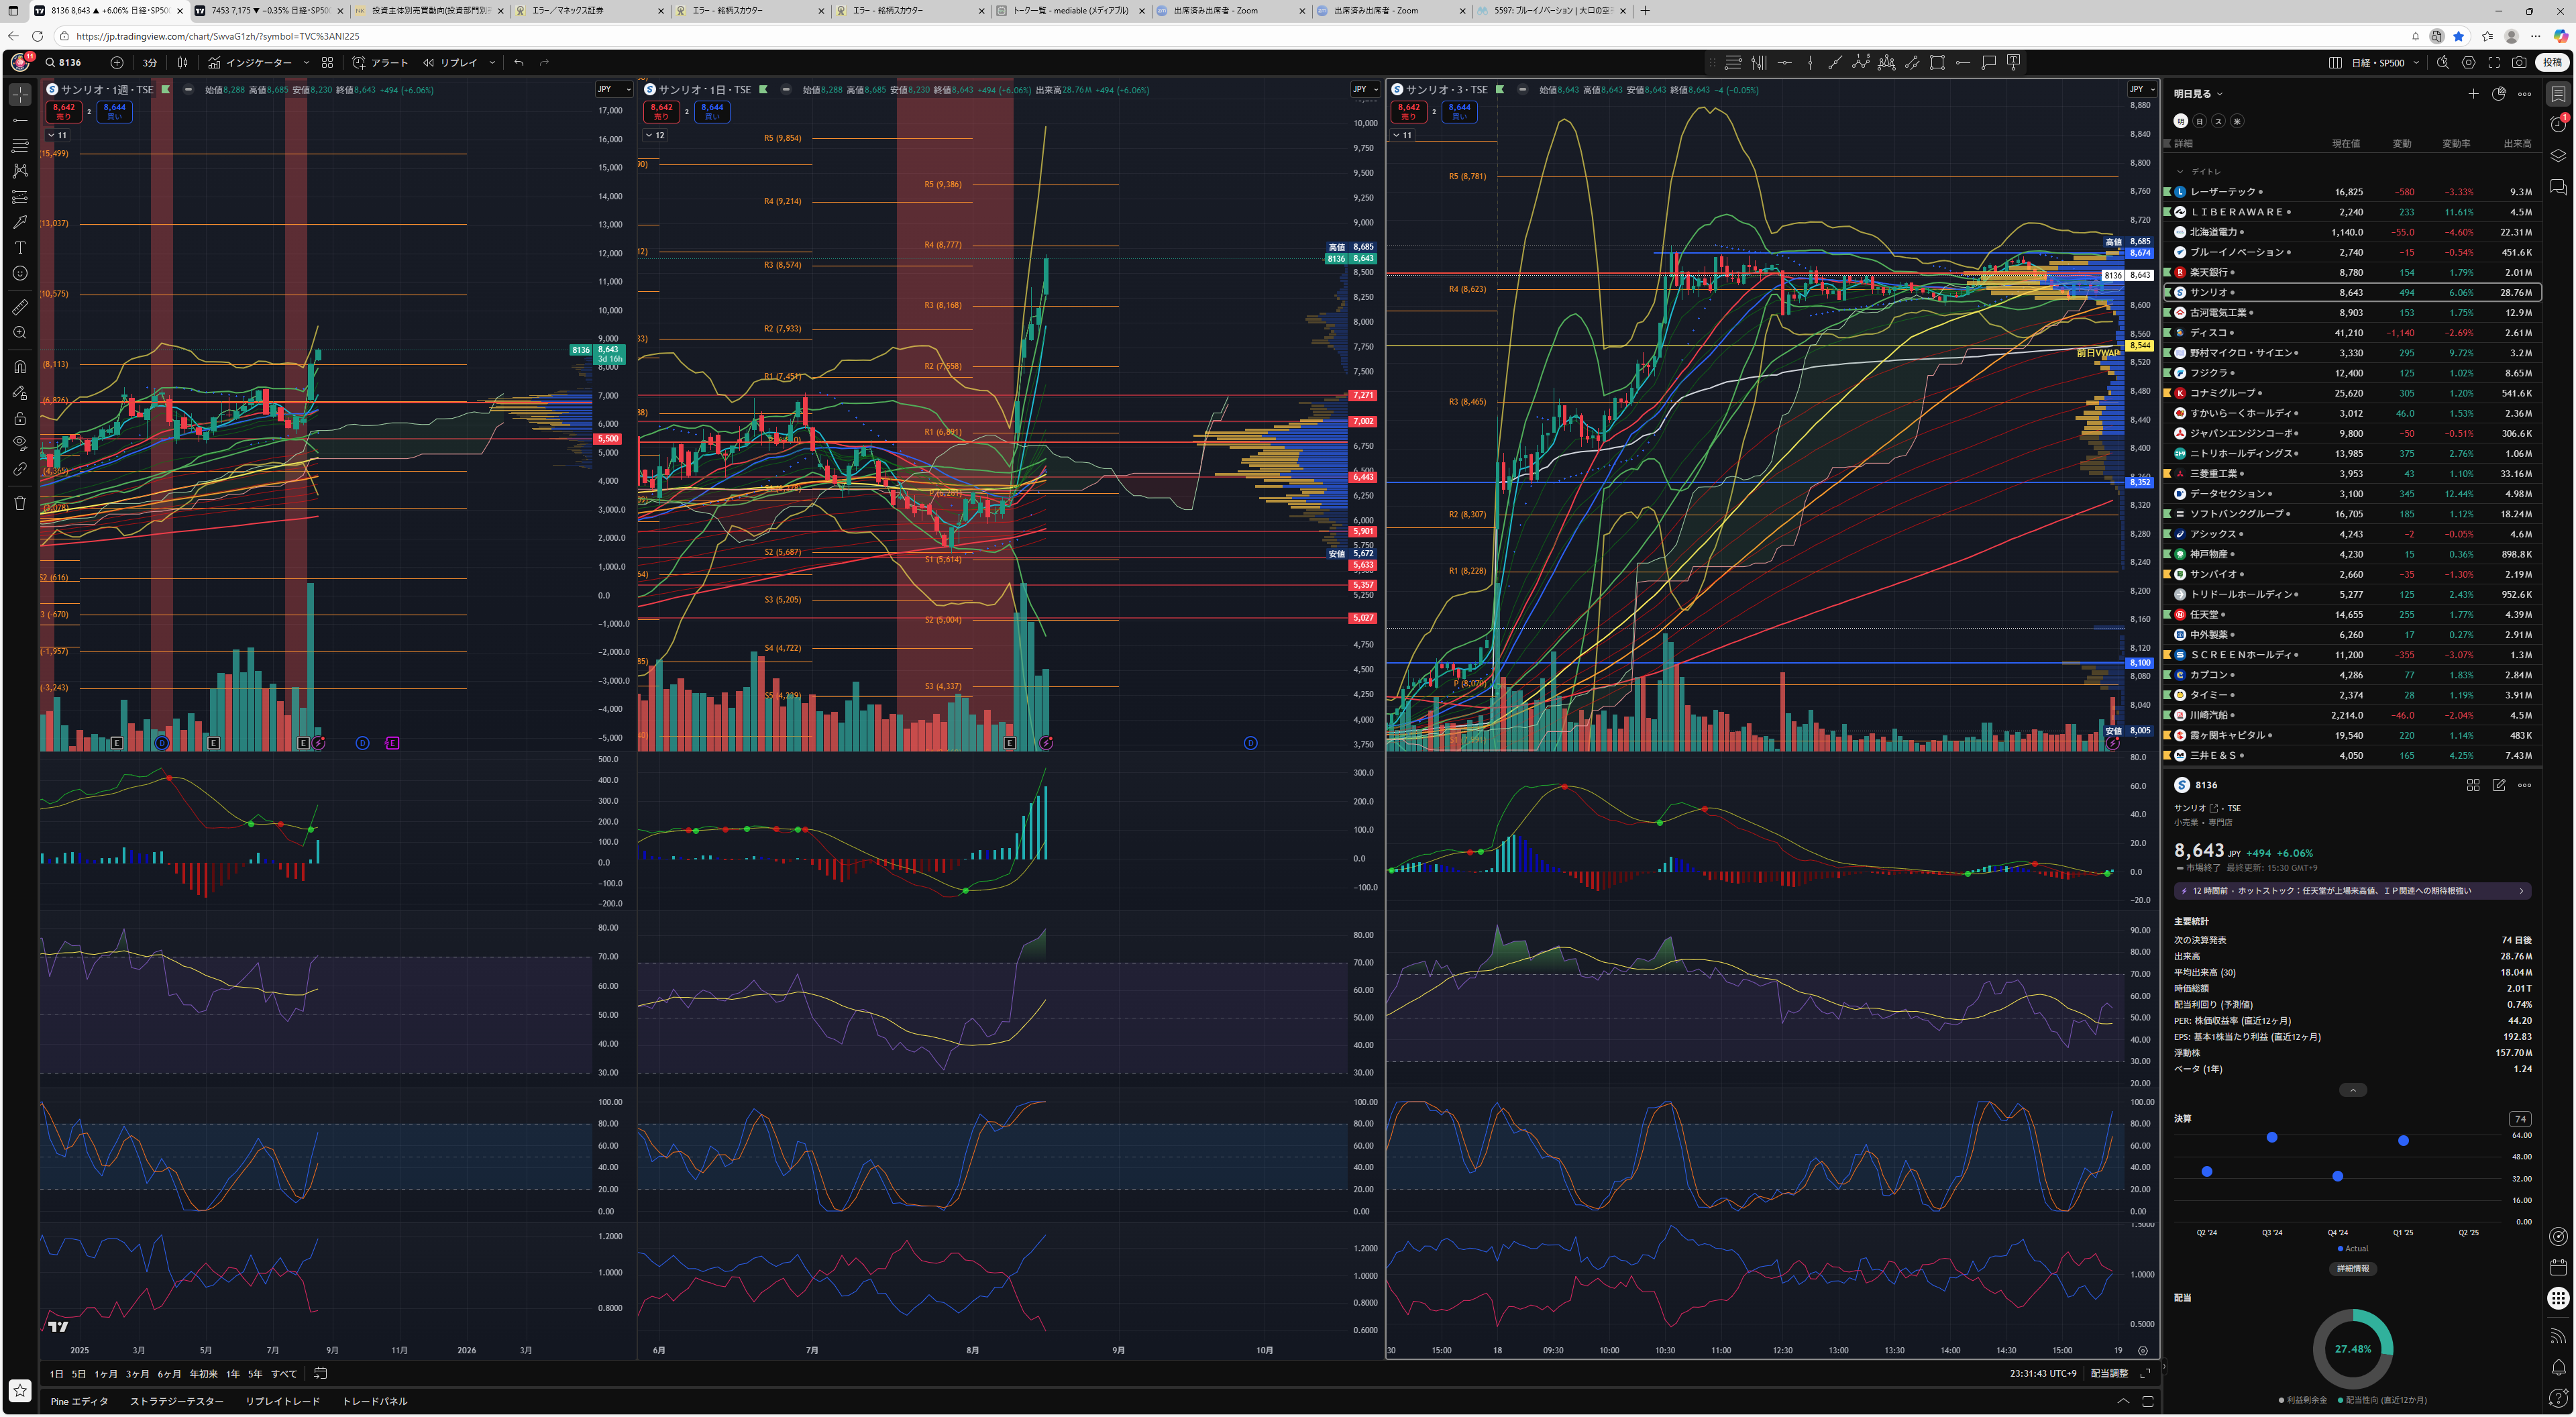2576x1417 pixels.
Task: Set date range to 3ヶ月
Action: tap(137, 1374)
